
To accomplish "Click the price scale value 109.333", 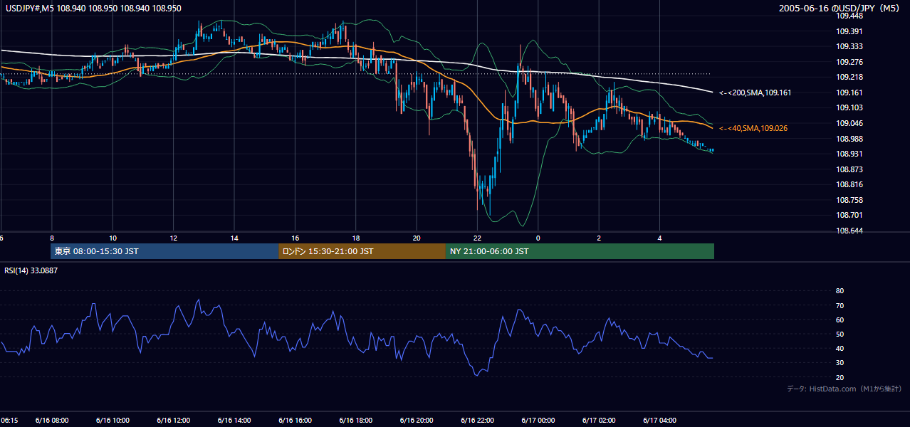I will (x=849, y=46).
